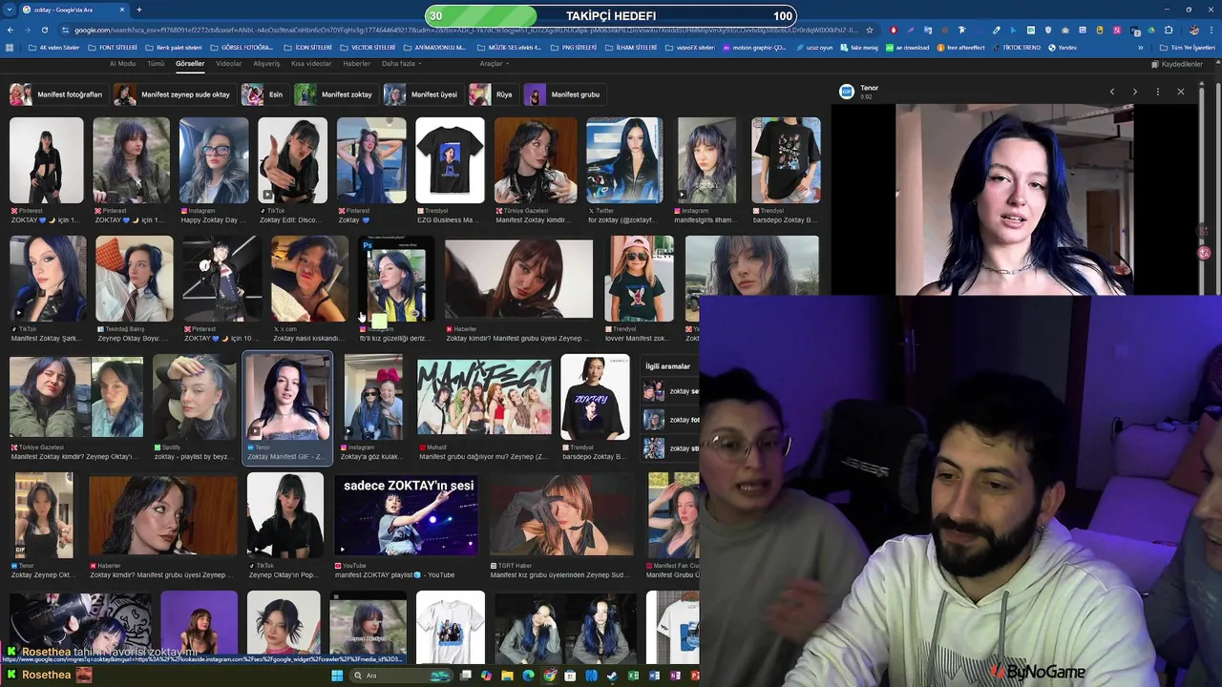Open the first related search zoktay suggestion
1222x687 pixels.
671,391
